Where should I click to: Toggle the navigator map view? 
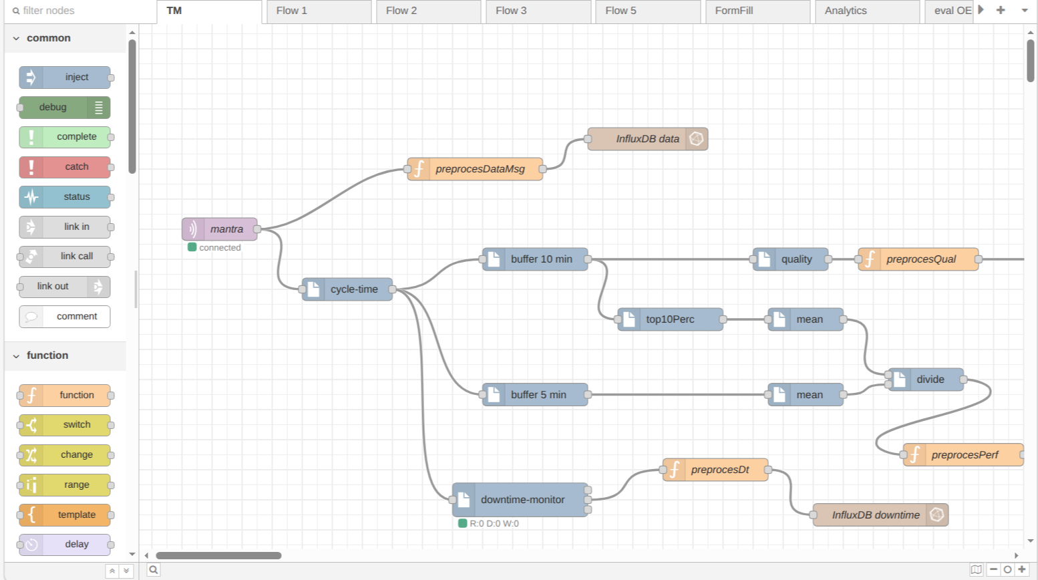tap(977, 570)
